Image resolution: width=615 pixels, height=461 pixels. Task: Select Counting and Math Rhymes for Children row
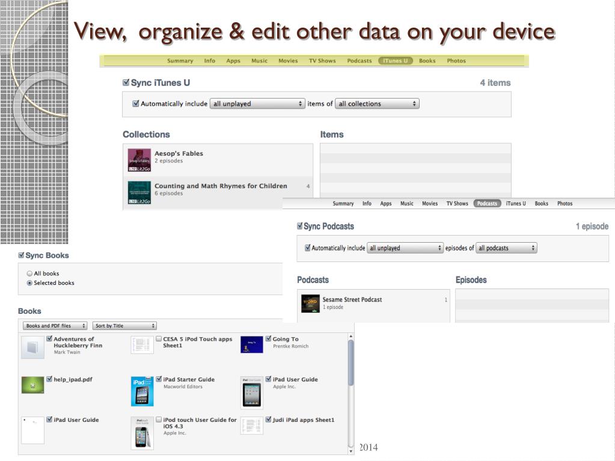click(218, 193)
